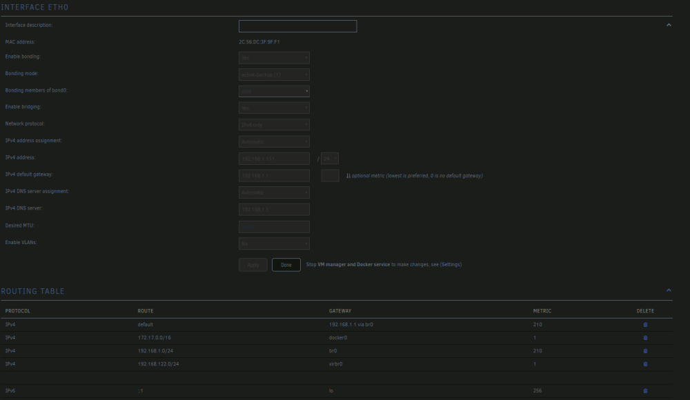Click the IPv4 DNS server field
Image resolution: width=690 pixels, height=400 pixels.
(274, 210)
